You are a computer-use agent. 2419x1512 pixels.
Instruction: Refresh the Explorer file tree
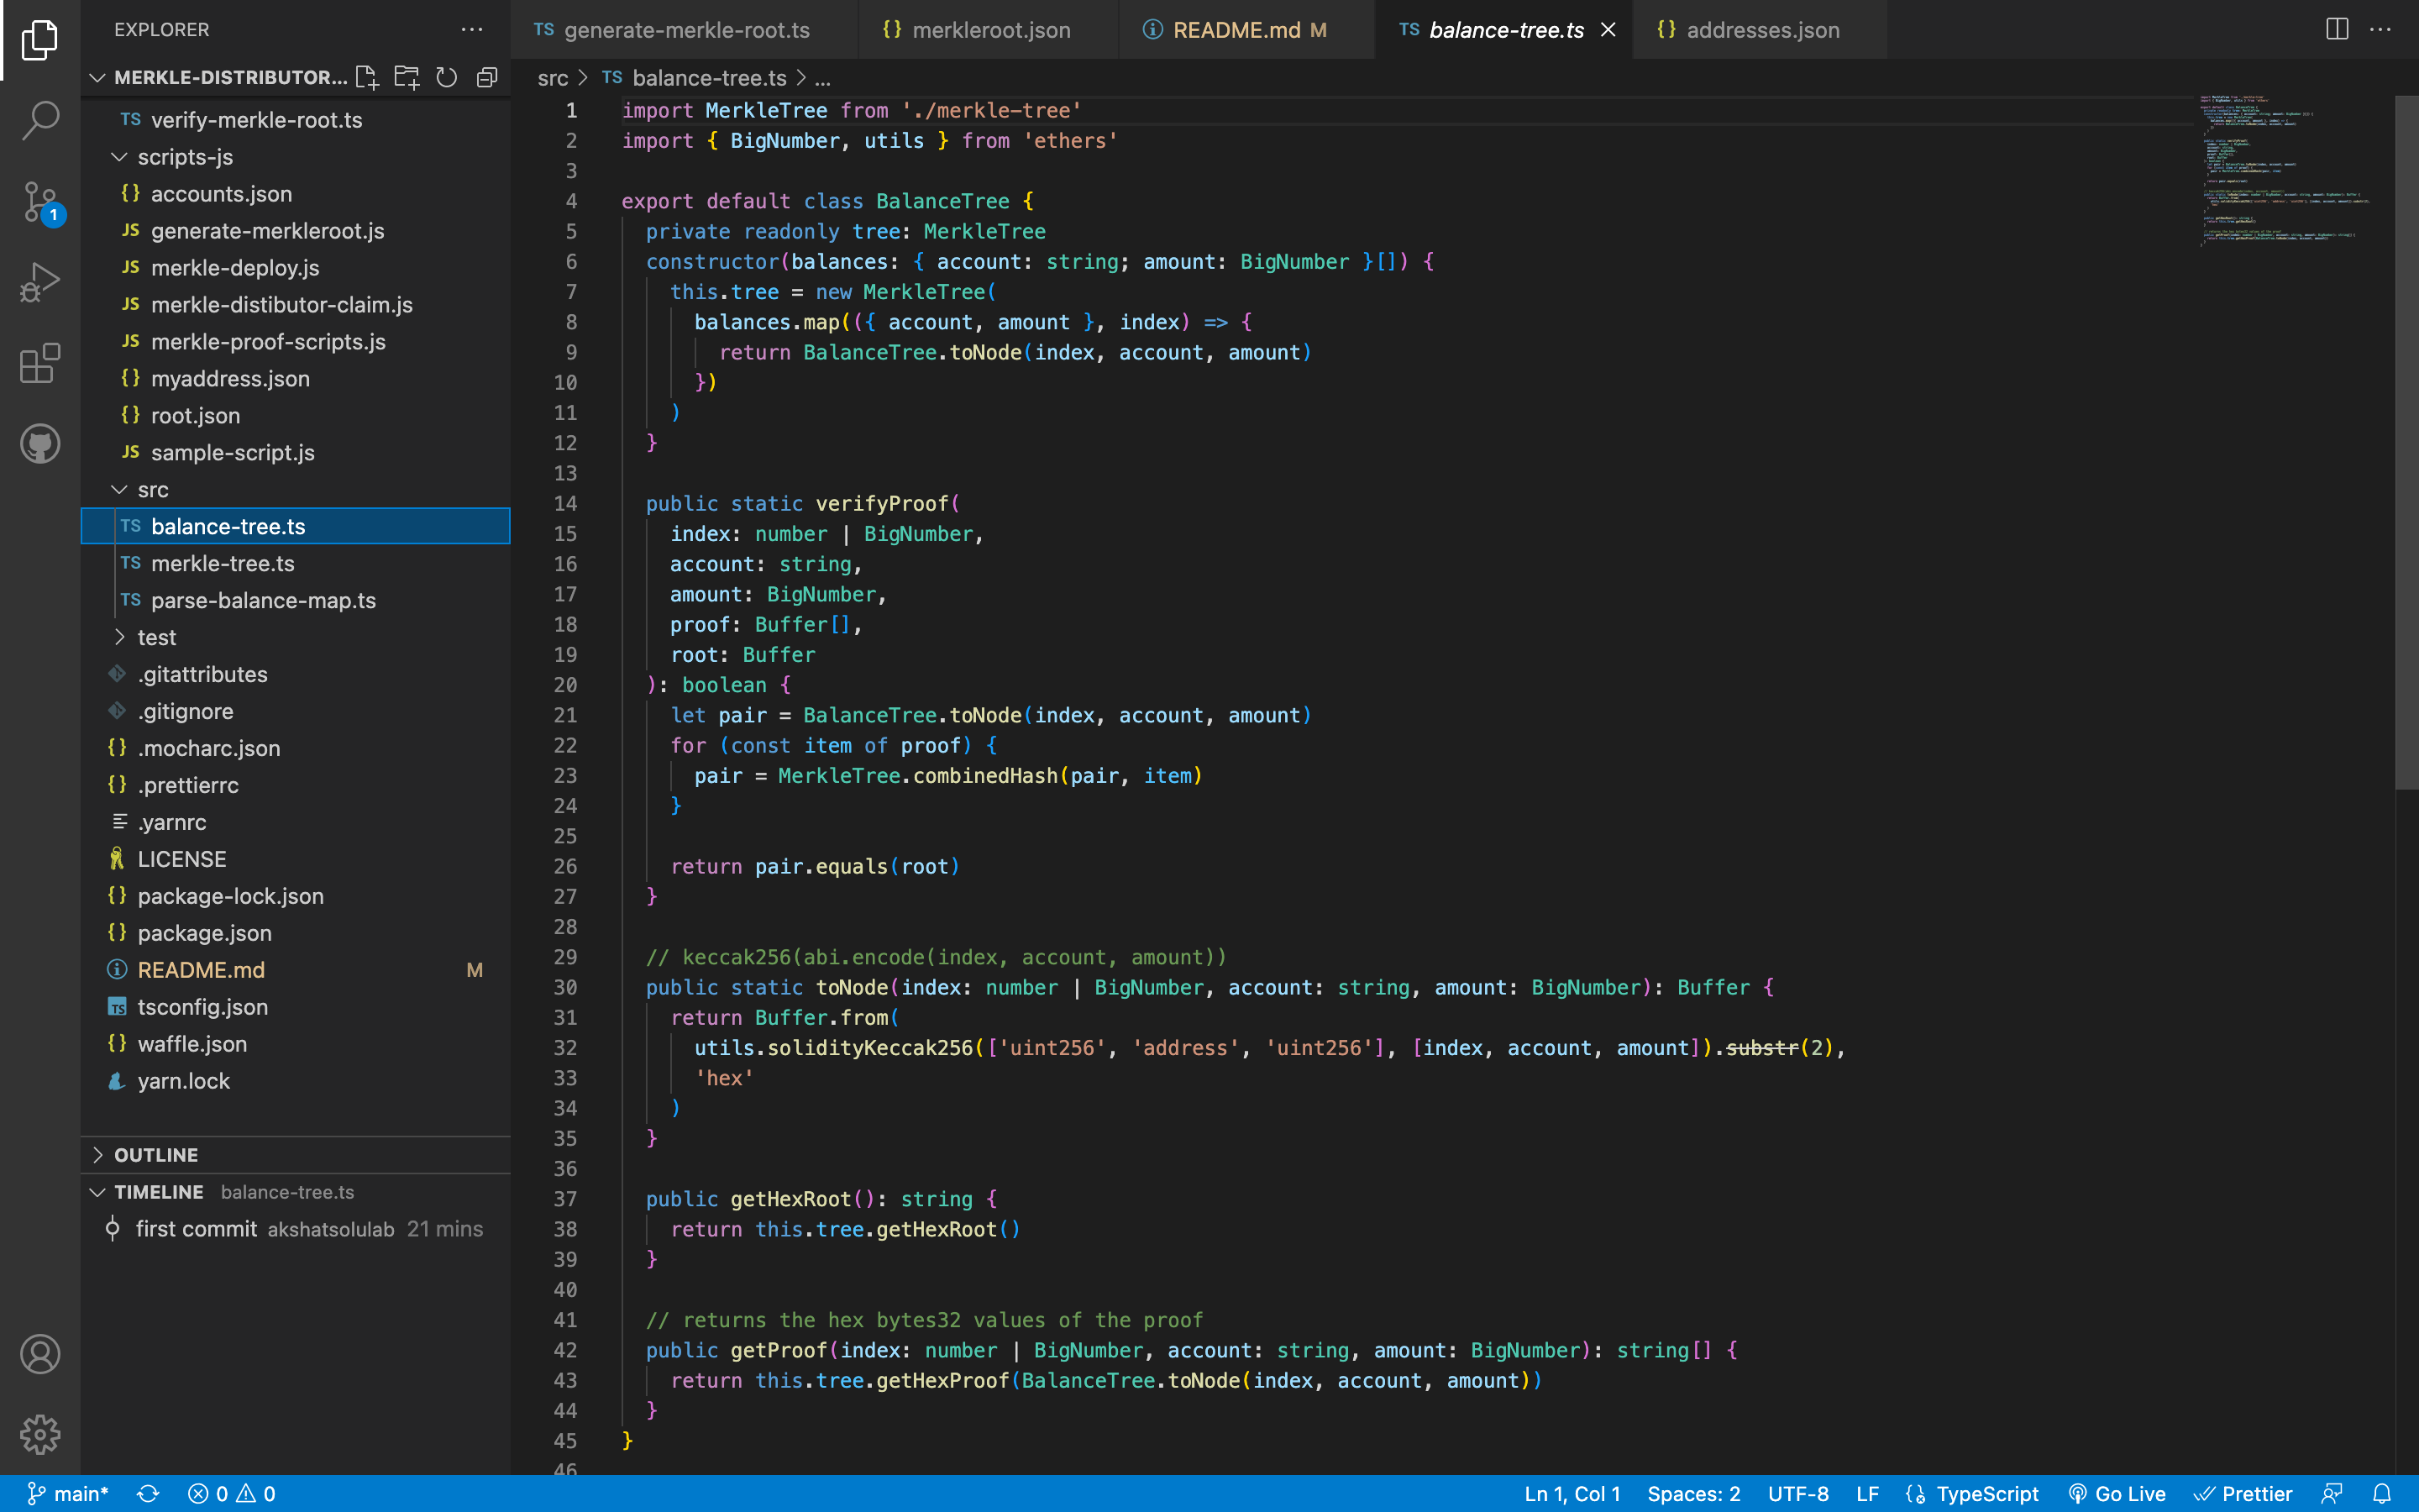click(x=447, y=78)
